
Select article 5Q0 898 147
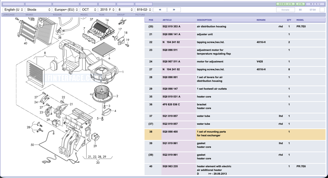[170, 89]
